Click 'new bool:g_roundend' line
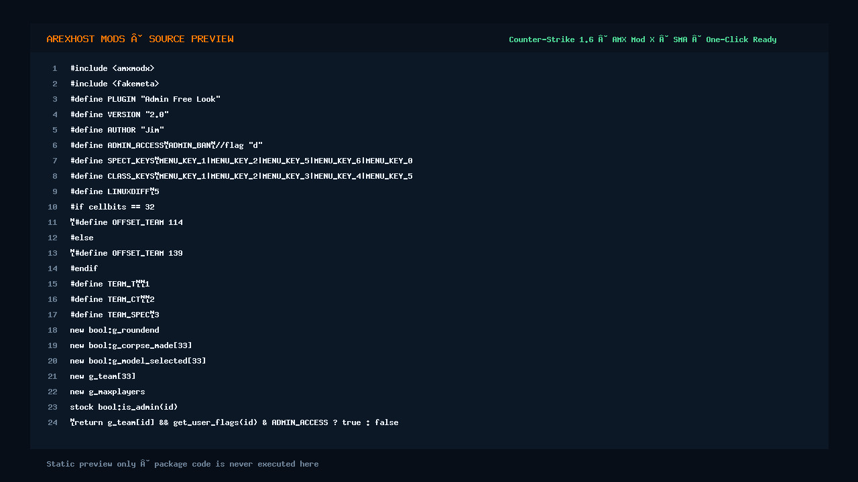858x482 pixels. (x=115, y=330)
